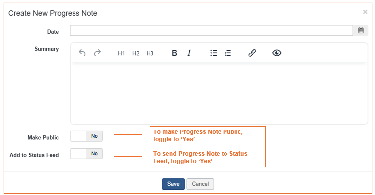Insert a numbered list

point(227,53)
